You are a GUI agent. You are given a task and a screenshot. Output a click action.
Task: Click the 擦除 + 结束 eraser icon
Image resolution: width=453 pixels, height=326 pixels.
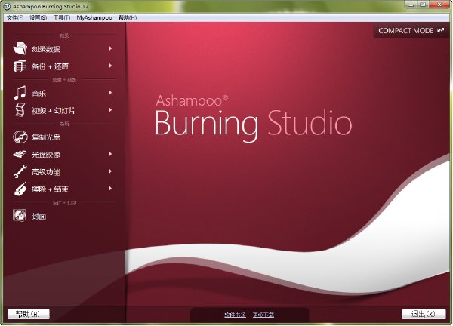[x=20, y=189]
